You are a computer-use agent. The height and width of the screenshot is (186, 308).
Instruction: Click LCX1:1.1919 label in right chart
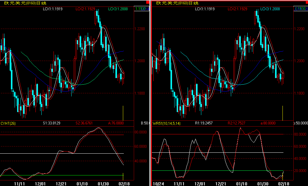click(205, 9)
